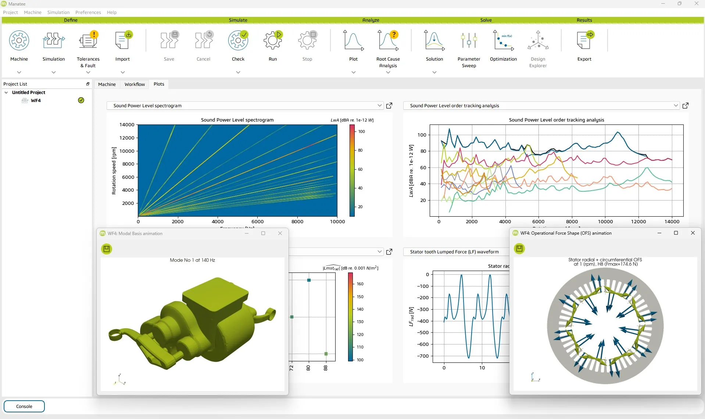The width and height of the screenshot is (705, 419).
Task: Click the WF4 completion status checkmark
Action: pyautogui.click(x=81, y=100)
